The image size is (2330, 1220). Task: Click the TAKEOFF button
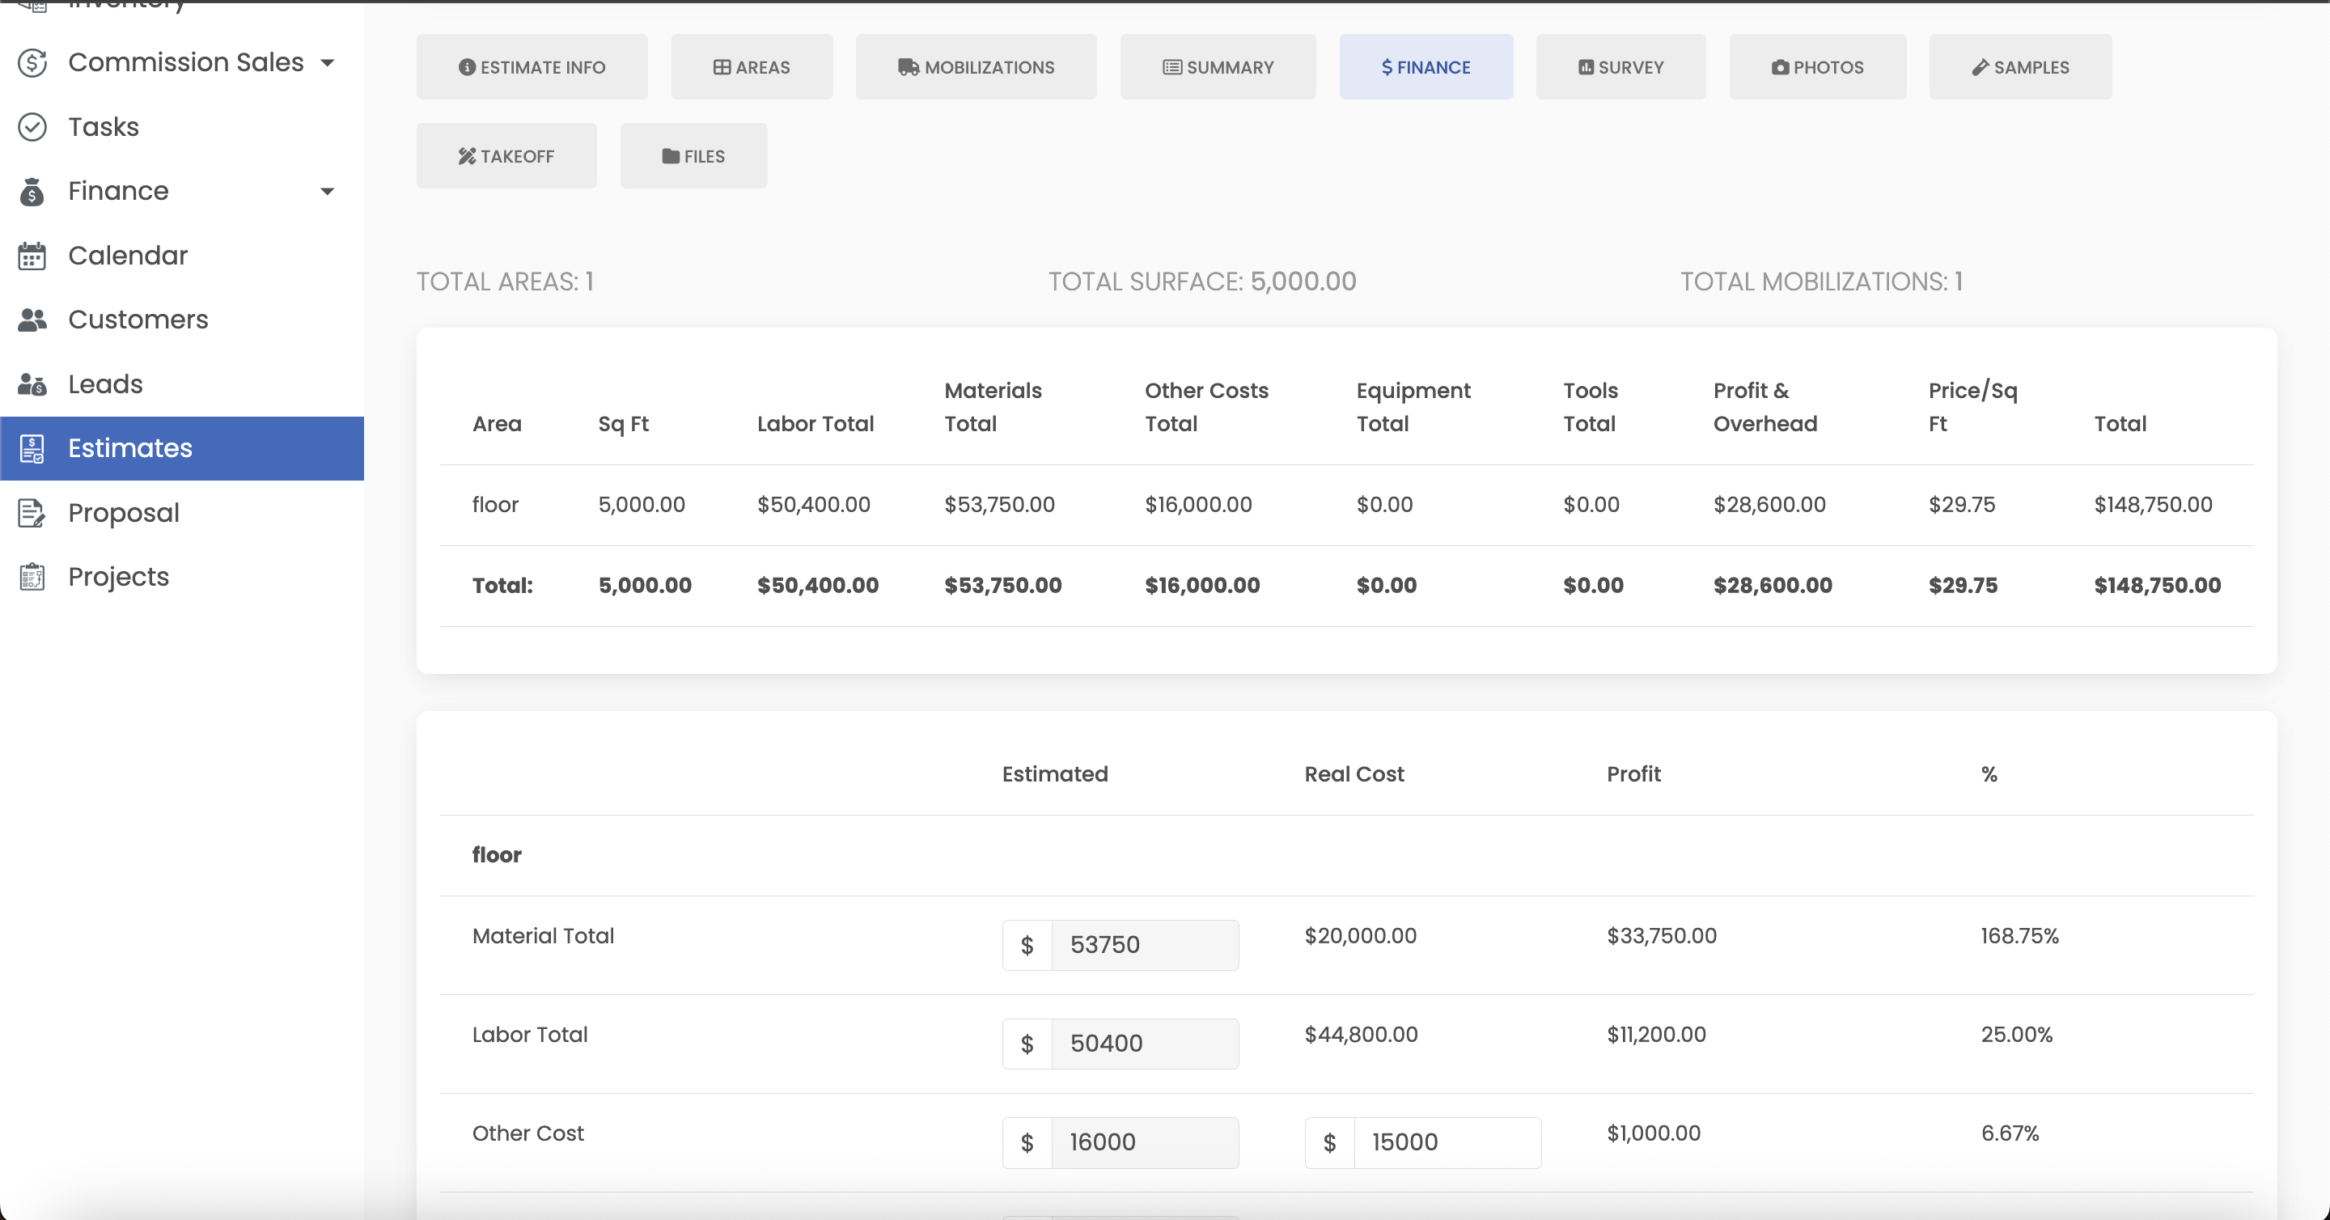coord(506,155)
